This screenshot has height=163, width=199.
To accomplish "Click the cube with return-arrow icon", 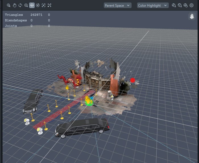I will (186, 5).
